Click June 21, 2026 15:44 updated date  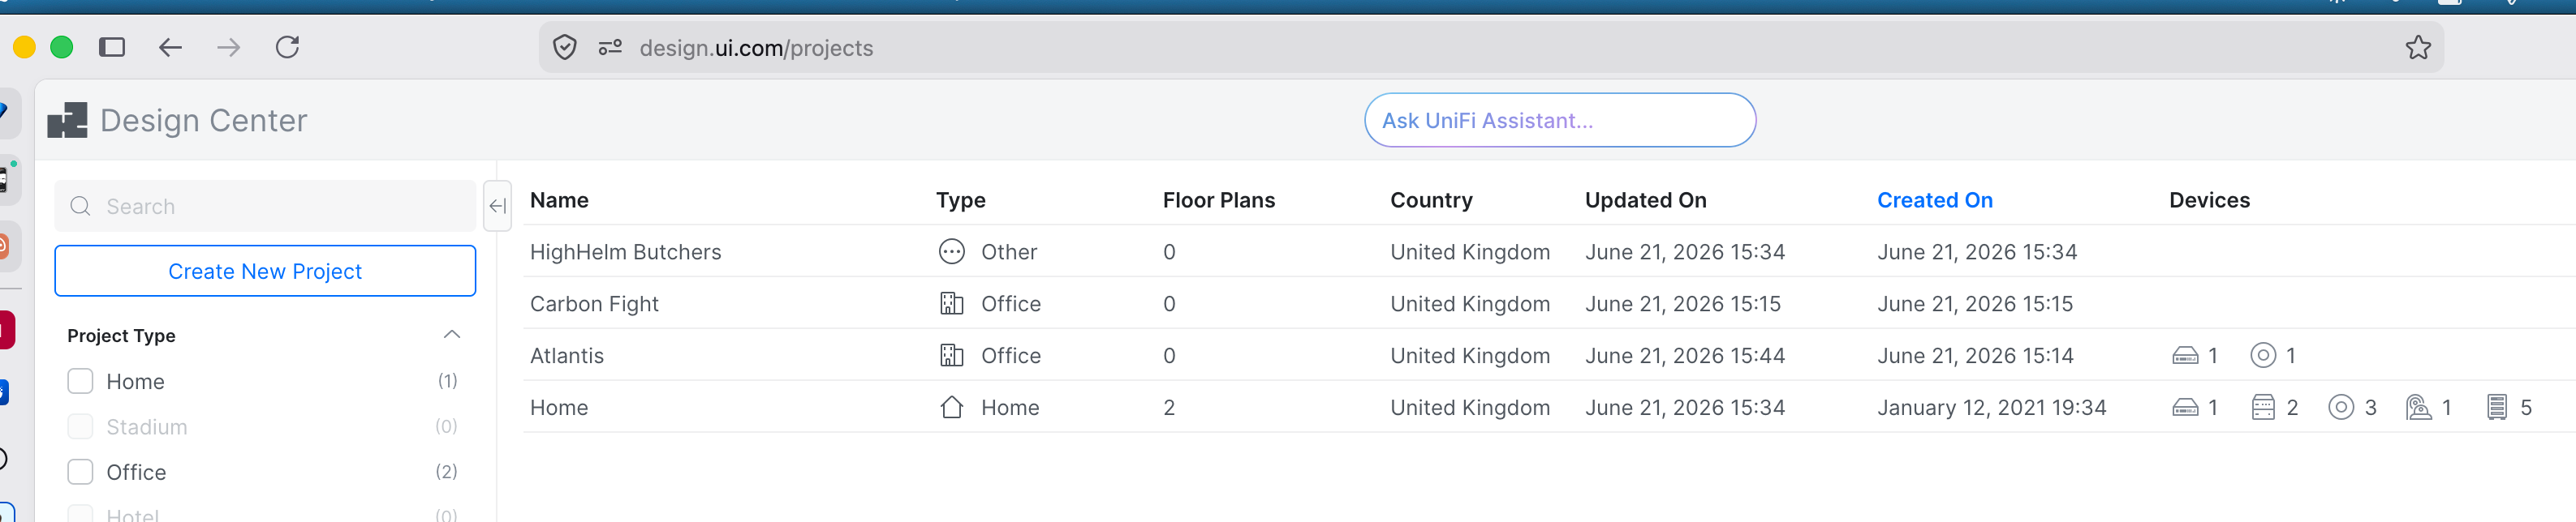coord(1684,355)
